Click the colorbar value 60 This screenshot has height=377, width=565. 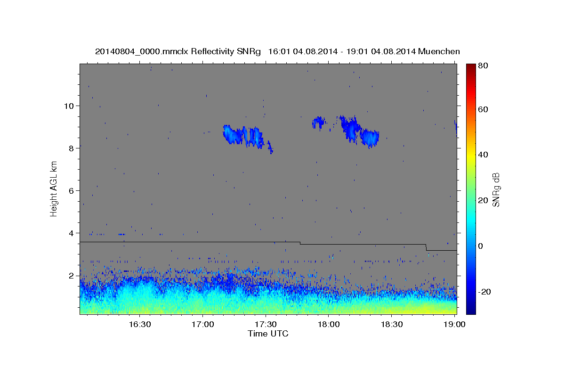coord(482,109)
